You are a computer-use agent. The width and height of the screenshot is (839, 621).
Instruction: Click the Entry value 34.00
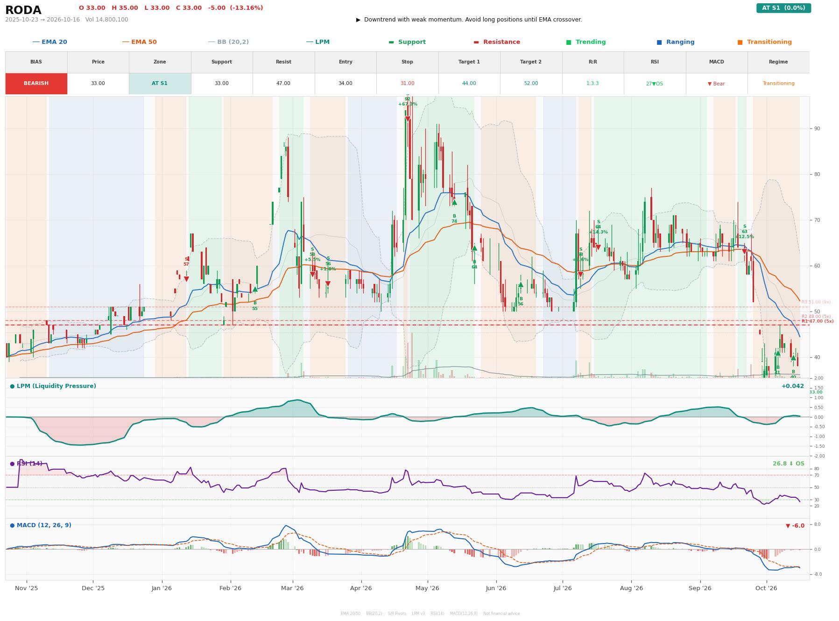coord(345,84)
